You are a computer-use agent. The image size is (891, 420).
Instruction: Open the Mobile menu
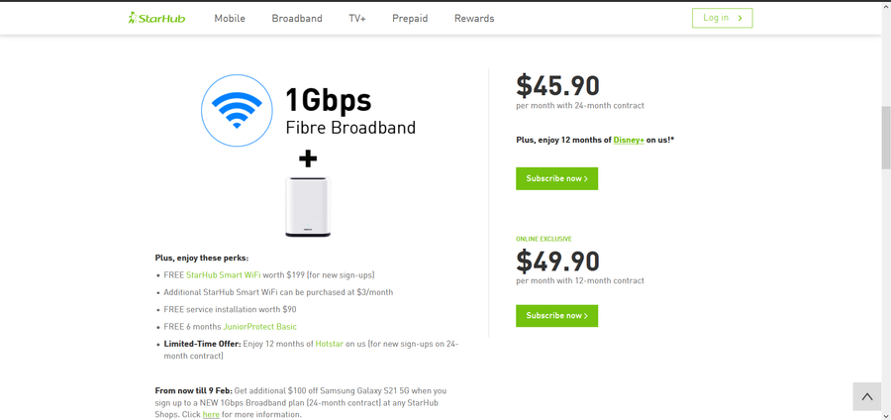(x=230, y=19)
